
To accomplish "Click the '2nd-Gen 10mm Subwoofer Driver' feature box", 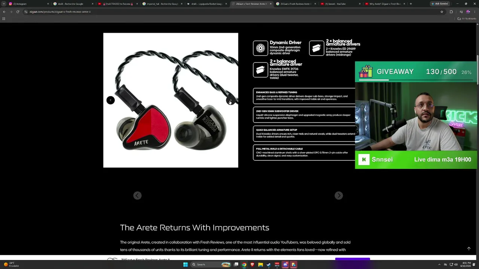I will coord(304,115).
